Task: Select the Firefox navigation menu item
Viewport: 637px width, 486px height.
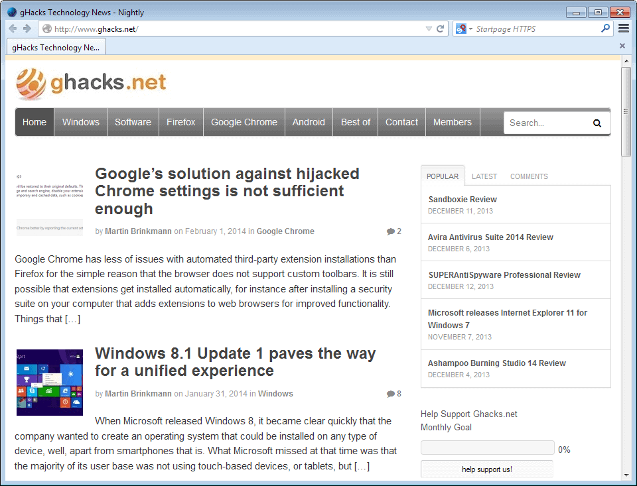Action: pos(180,122)
